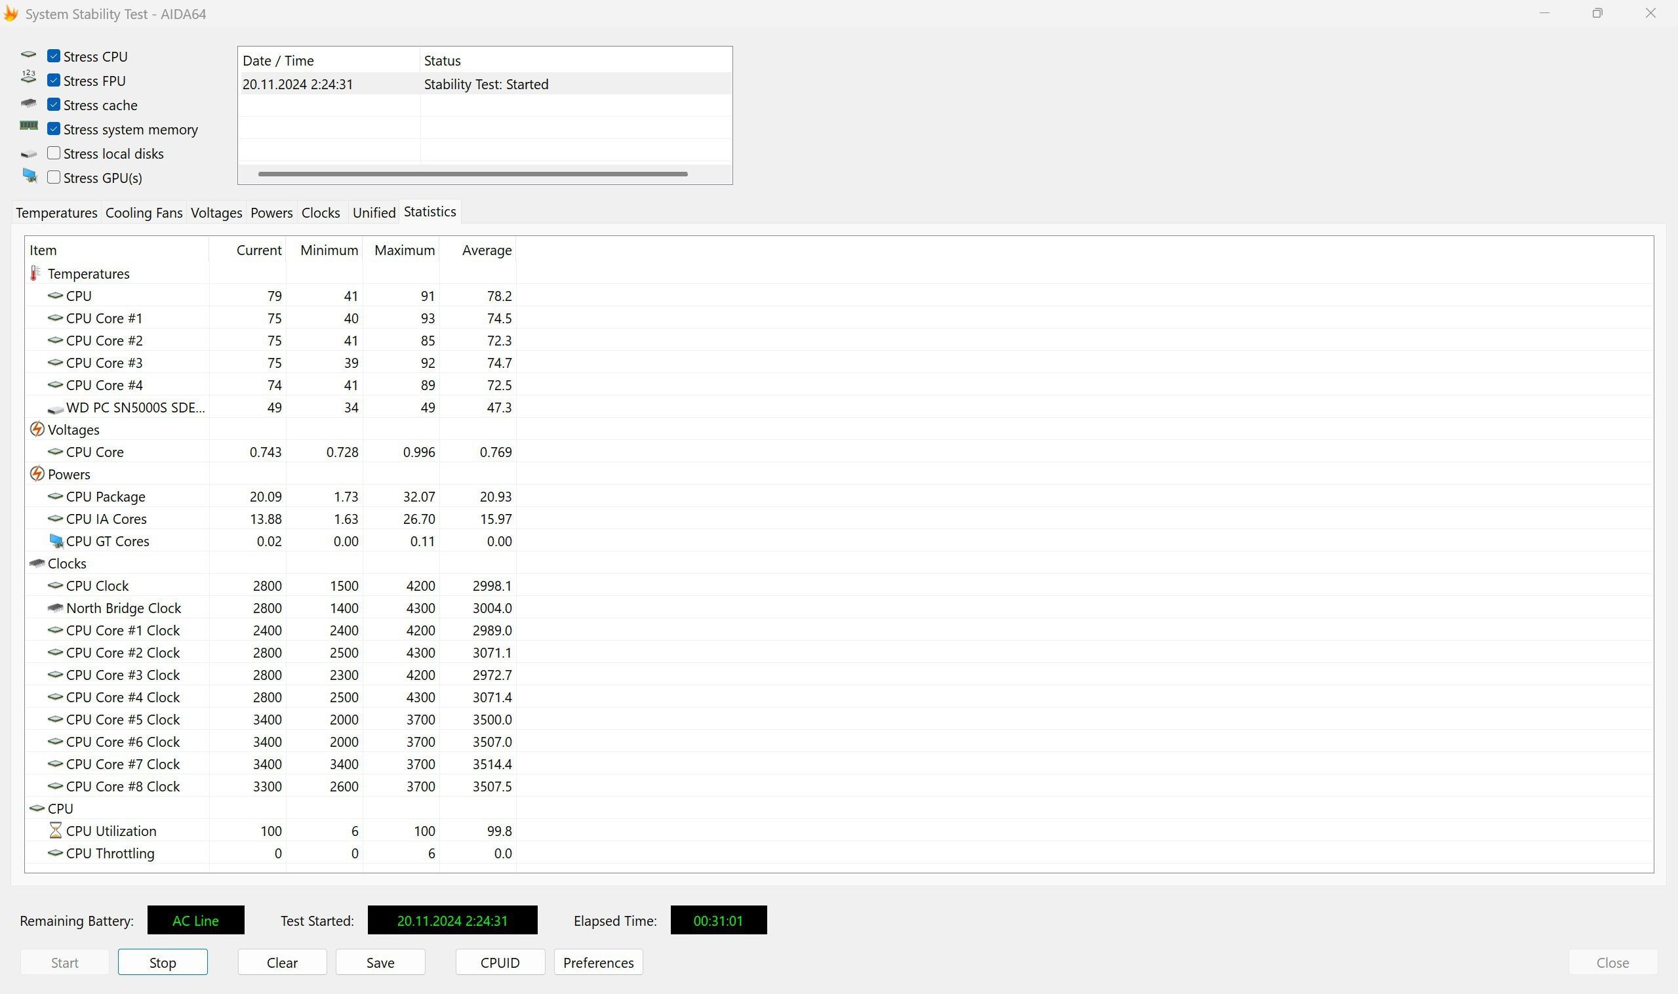Enable the Stress GPU(s) checkbox

point(54,178)
